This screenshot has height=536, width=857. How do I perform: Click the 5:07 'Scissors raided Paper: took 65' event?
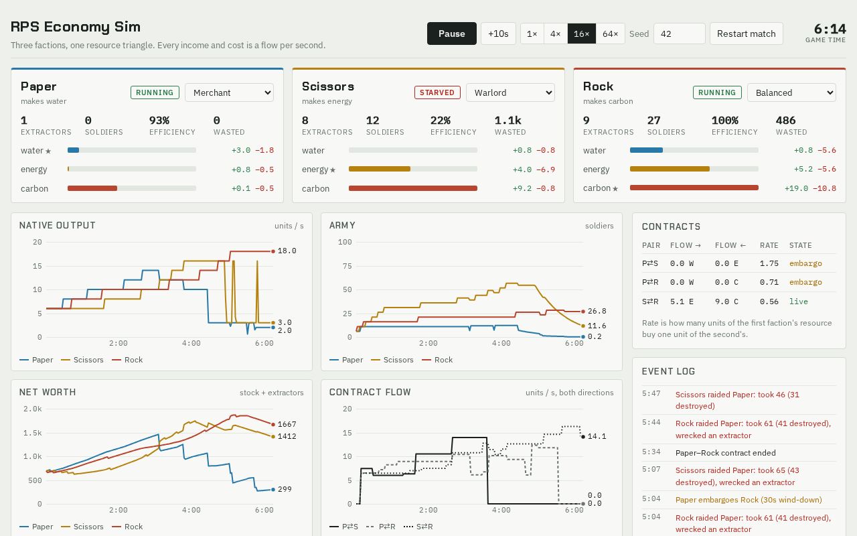pyautogui.click(x=739, y=476)
